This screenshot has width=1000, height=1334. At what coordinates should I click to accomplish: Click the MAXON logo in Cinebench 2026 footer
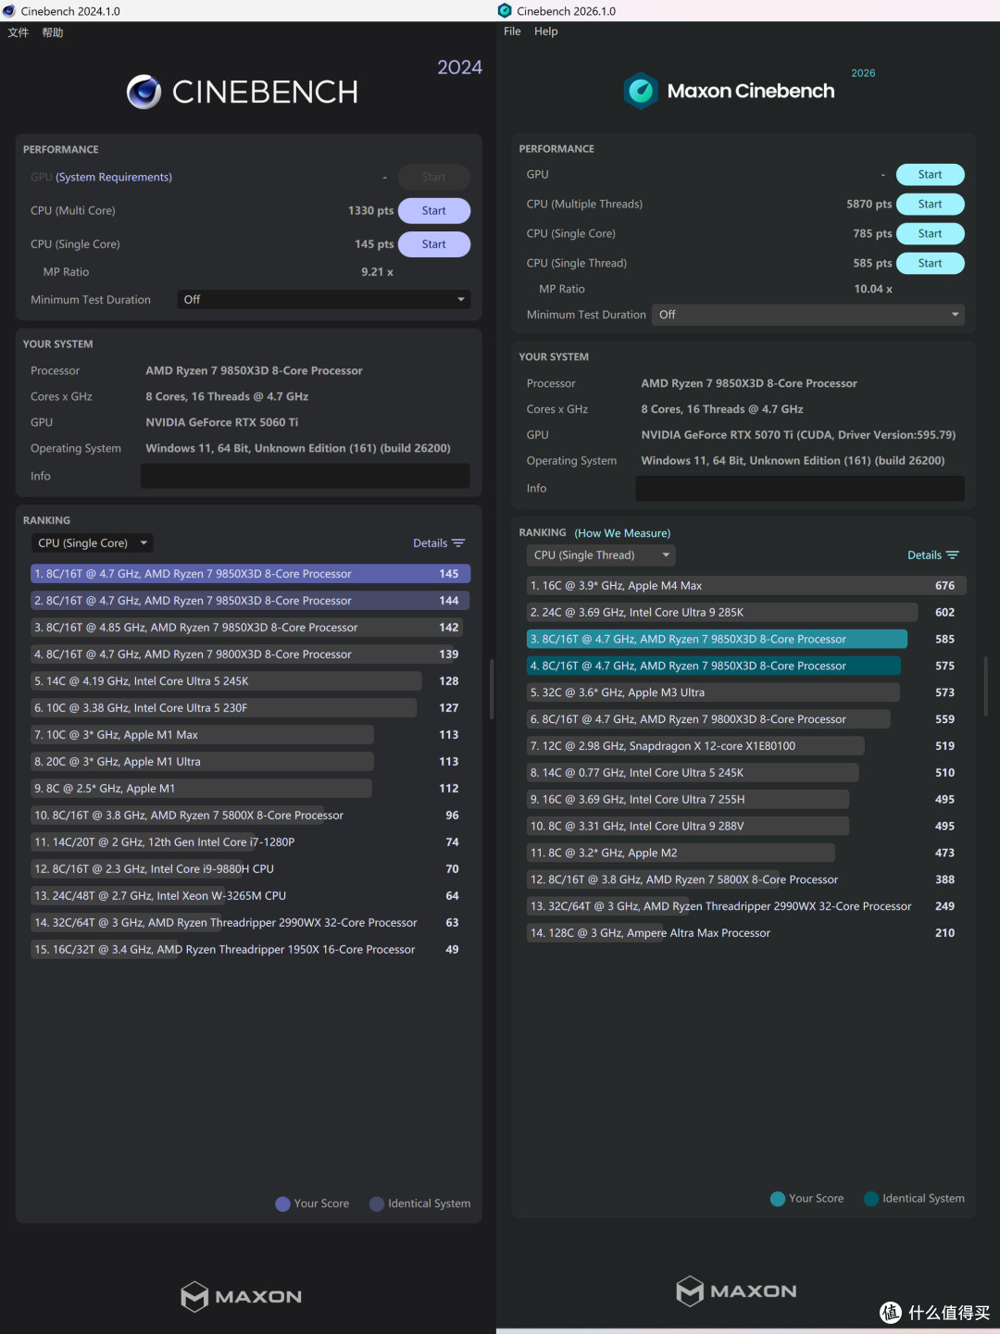[x=736, y=1290]
